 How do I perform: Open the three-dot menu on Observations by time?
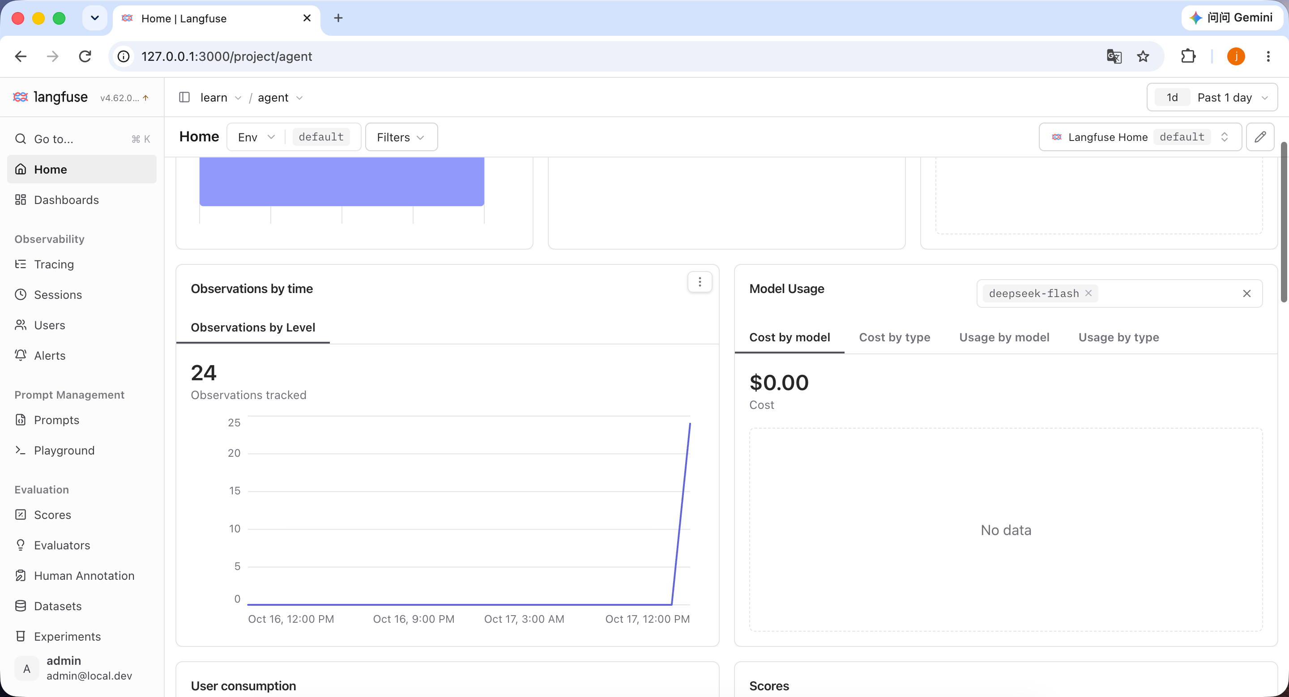tap(700, 282)
